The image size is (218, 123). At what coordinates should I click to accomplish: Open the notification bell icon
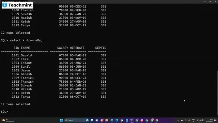pyautogui.click(x=215, y=120)
